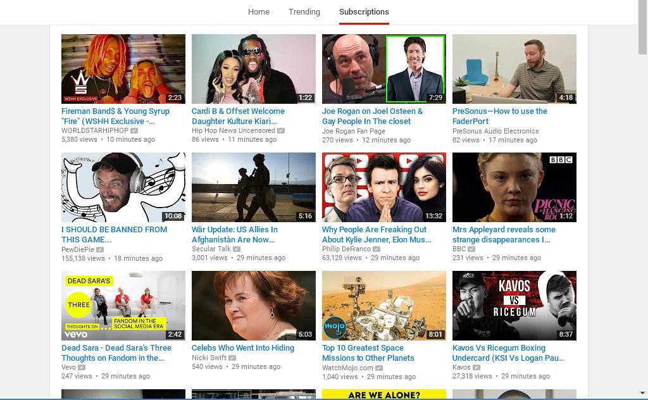
Task: Visit the Secular Talk channel
Action: [211, 249]
